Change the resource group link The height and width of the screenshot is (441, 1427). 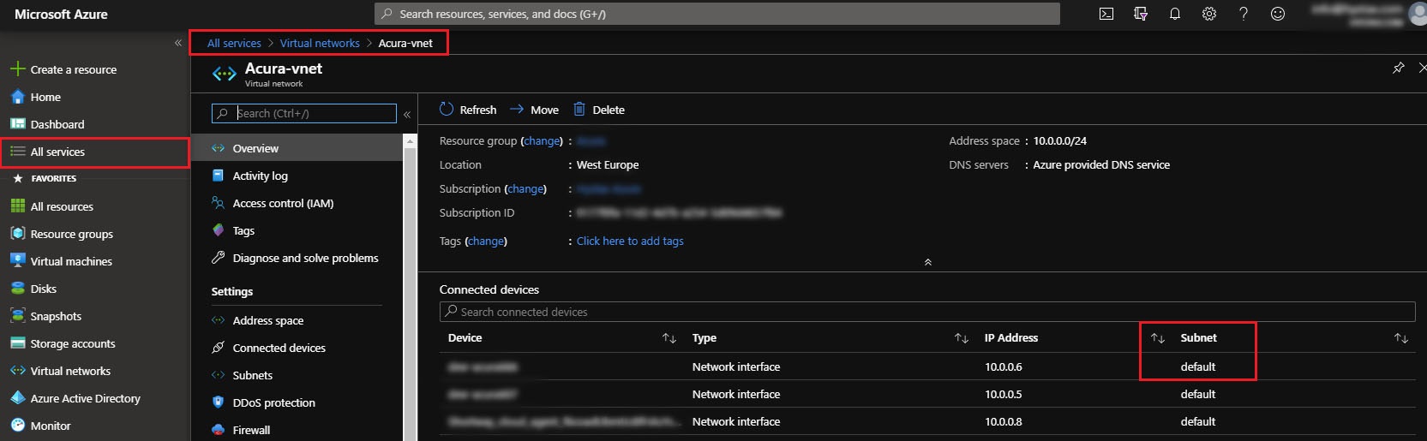pos(542,140)
